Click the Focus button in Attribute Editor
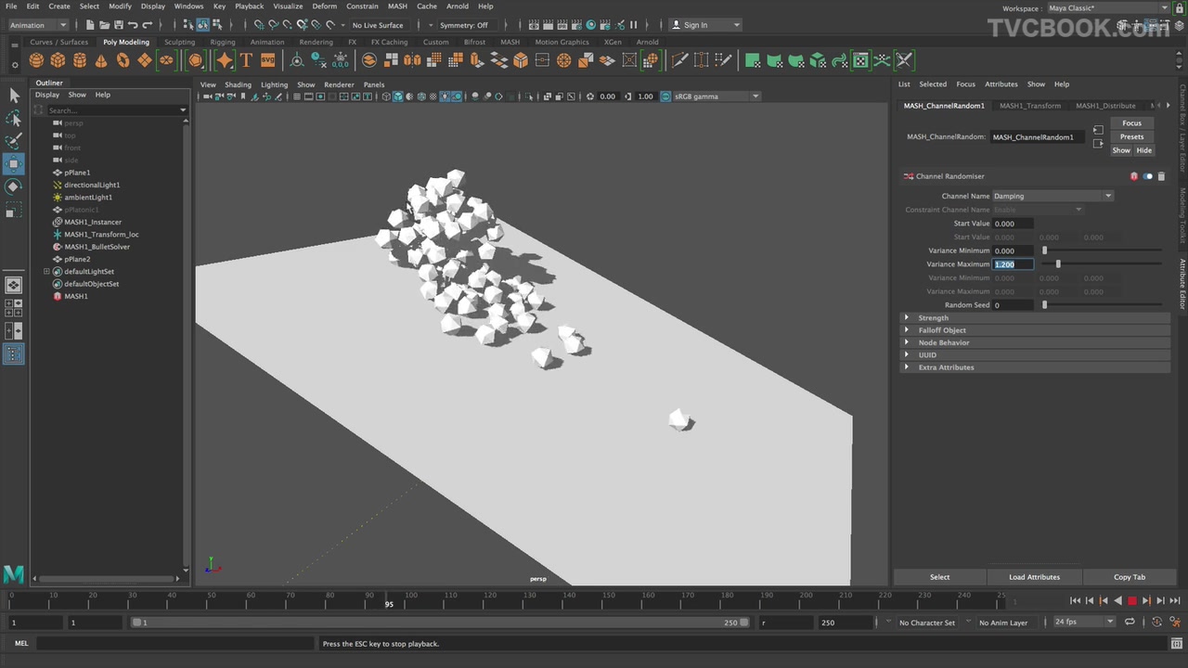1188x668 pixels. (x=1131, y=123)
